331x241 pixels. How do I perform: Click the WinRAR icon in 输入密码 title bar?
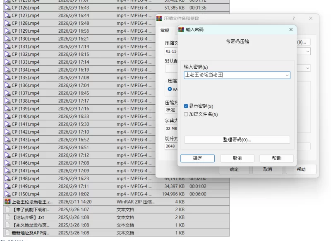pyautogui.click(x=181, y=30)
